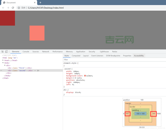Expand the head element node
Viewport: 166px width, 130px height.
click(3, 60)
